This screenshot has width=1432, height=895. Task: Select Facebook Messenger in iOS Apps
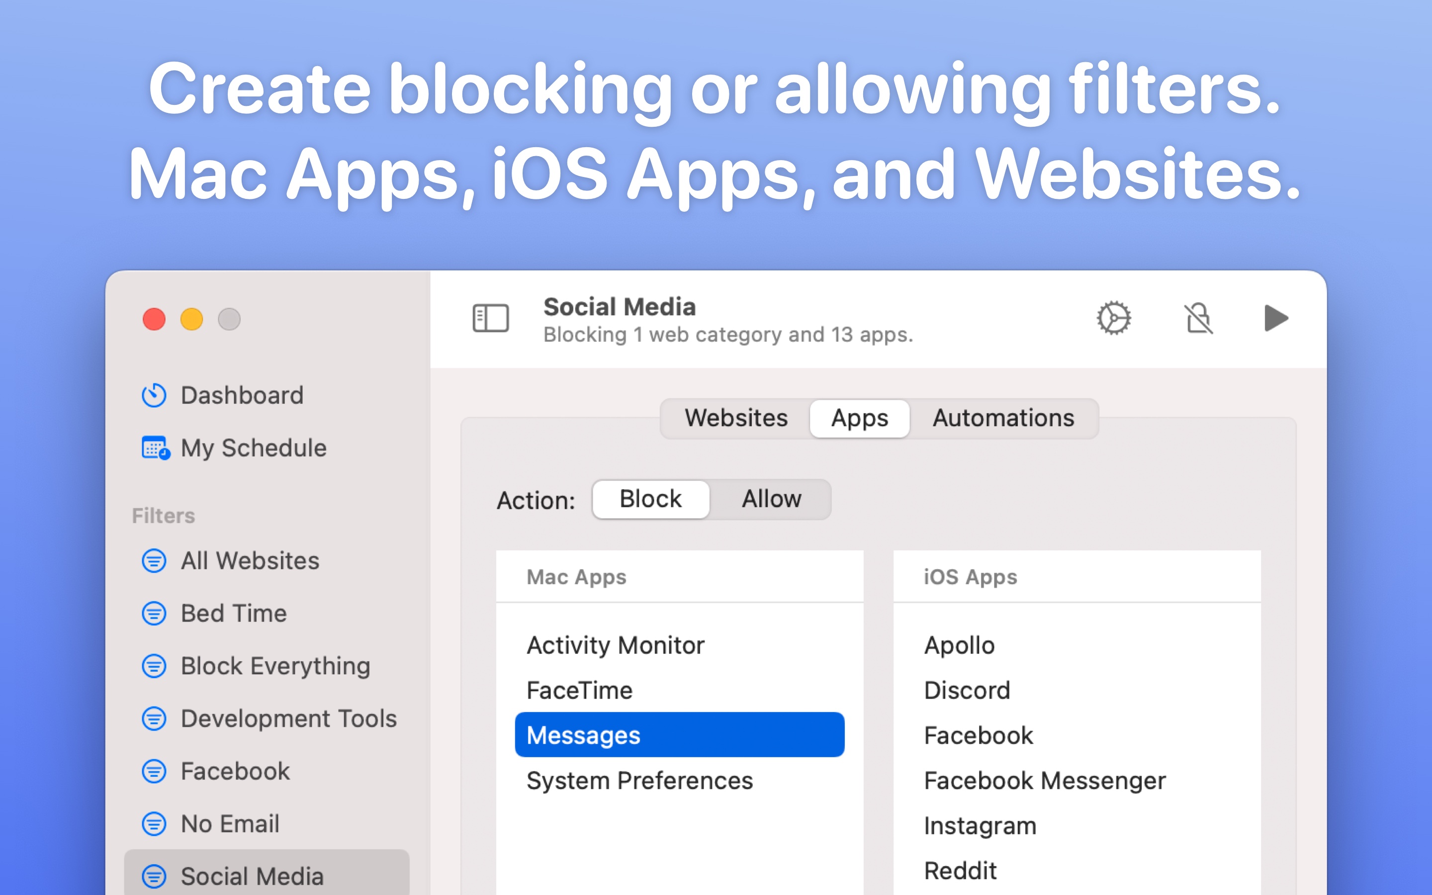1044,780
